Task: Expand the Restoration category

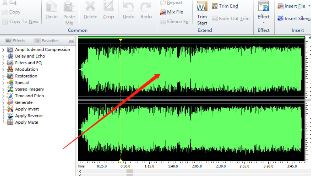Action: 3,76
